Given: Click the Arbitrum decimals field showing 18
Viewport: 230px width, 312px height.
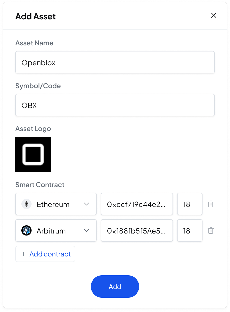Looking at the screenshot, I should (190, 231).
